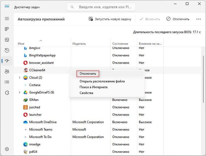Viewport: 206px width, 156px height.
Task: Open Task Manager settings gear
Action: pyautogui.click(x=7, y=149)
